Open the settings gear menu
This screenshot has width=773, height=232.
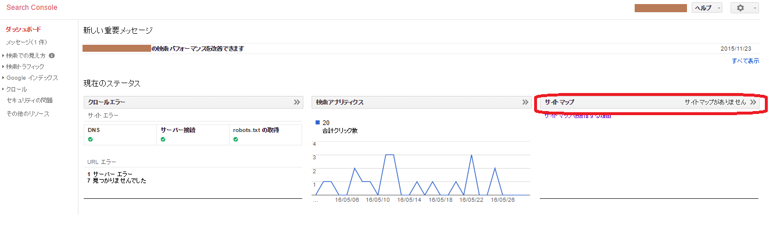744,8
